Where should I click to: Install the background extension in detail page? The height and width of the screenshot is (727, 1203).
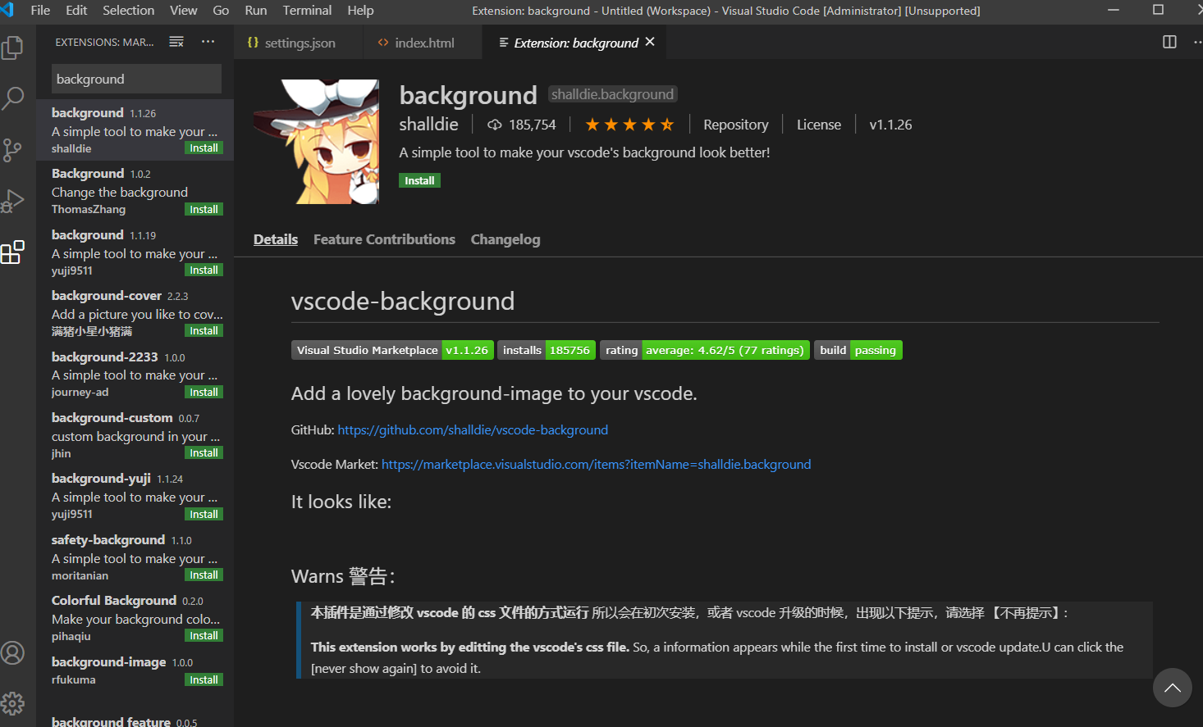click(x=419, y=180)
